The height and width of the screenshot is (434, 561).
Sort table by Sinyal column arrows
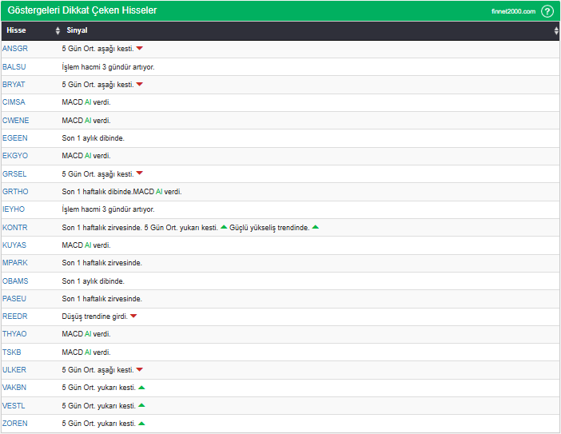pyautogui.click(x=556, y=30)
